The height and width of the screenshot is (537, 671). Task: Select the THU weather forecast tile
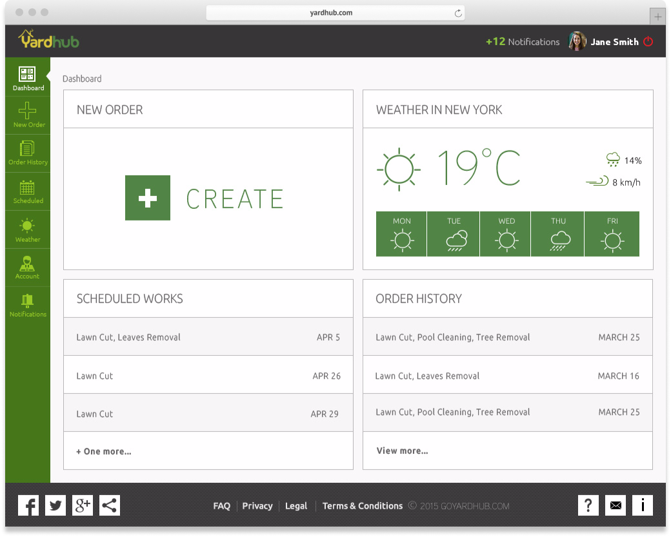tap(557, 234)
